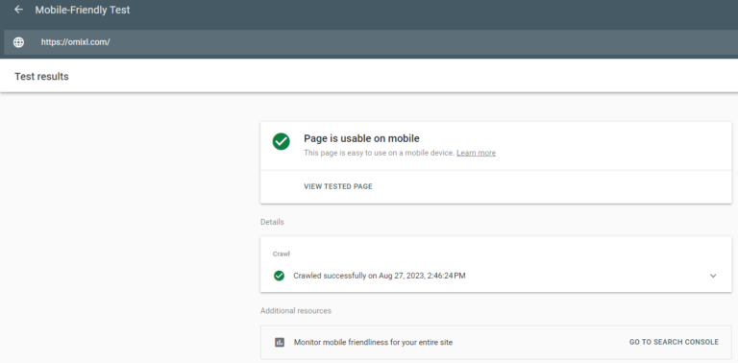This screenshot has height=363, width=738.
Task: Click 'Monitor mobile friendliness for your entire site'
Action: point(373,342)
